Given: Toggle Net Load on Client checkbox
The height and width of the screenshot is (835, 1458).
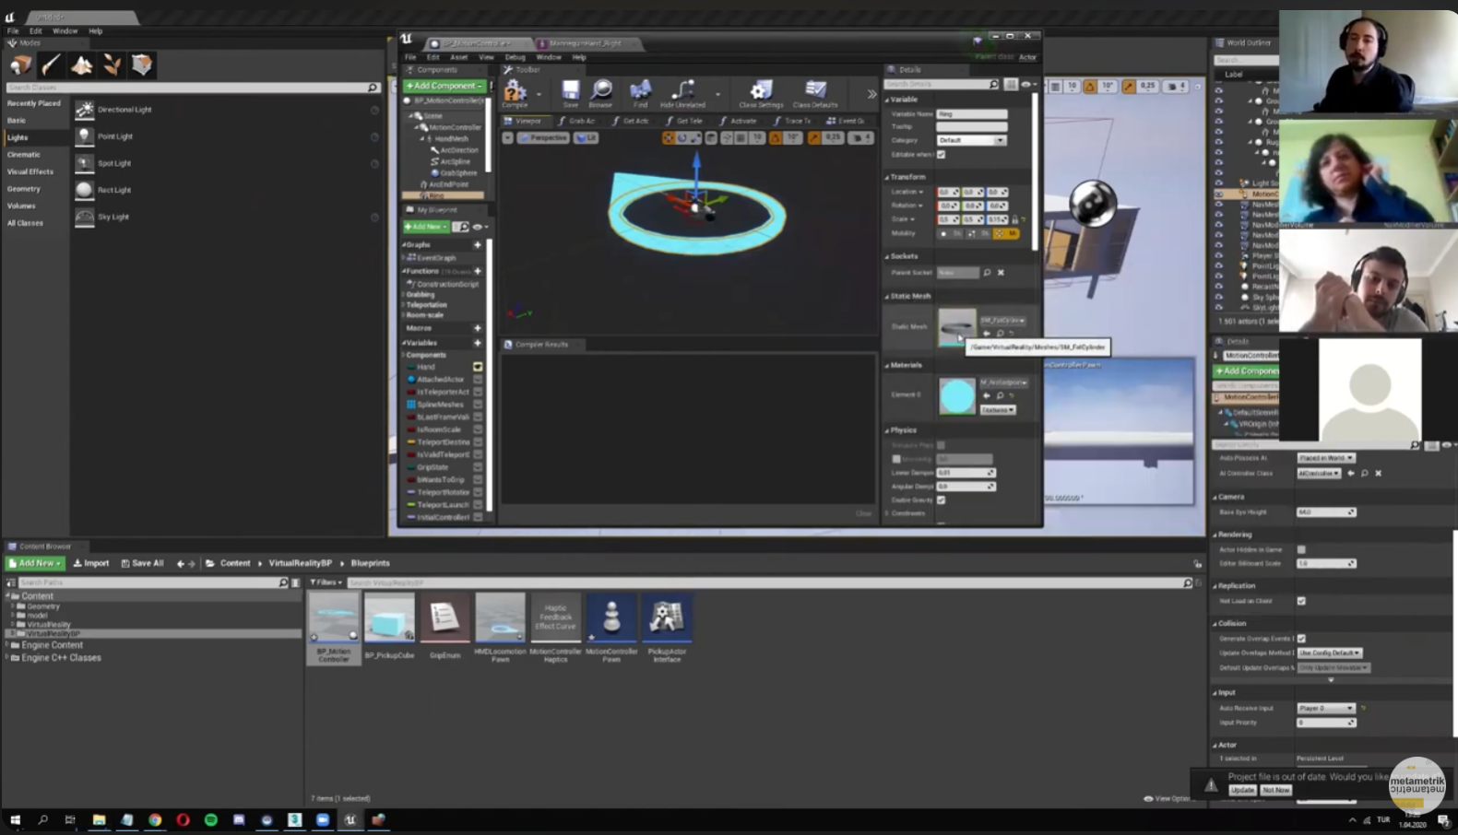Looking at the screenshot, I should [1301, 601].
